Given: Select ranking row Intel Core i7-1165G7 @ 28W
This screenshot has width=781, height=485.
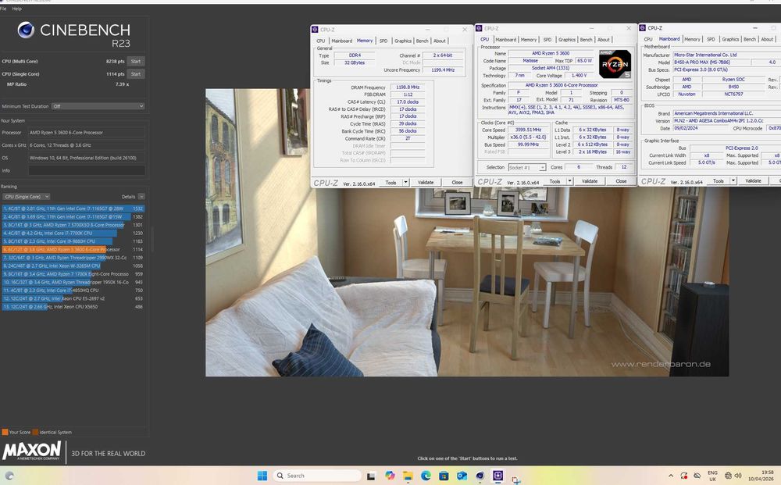Looking at the screenshot, I should [x=73, y=209].
